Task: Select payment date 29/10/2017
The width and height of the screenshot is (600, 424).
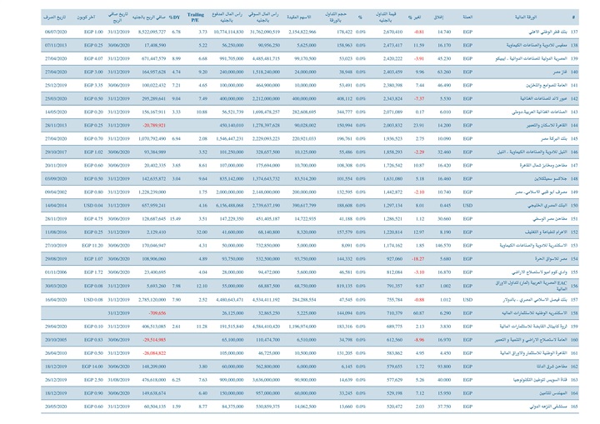Action: [x=56, y=152]
